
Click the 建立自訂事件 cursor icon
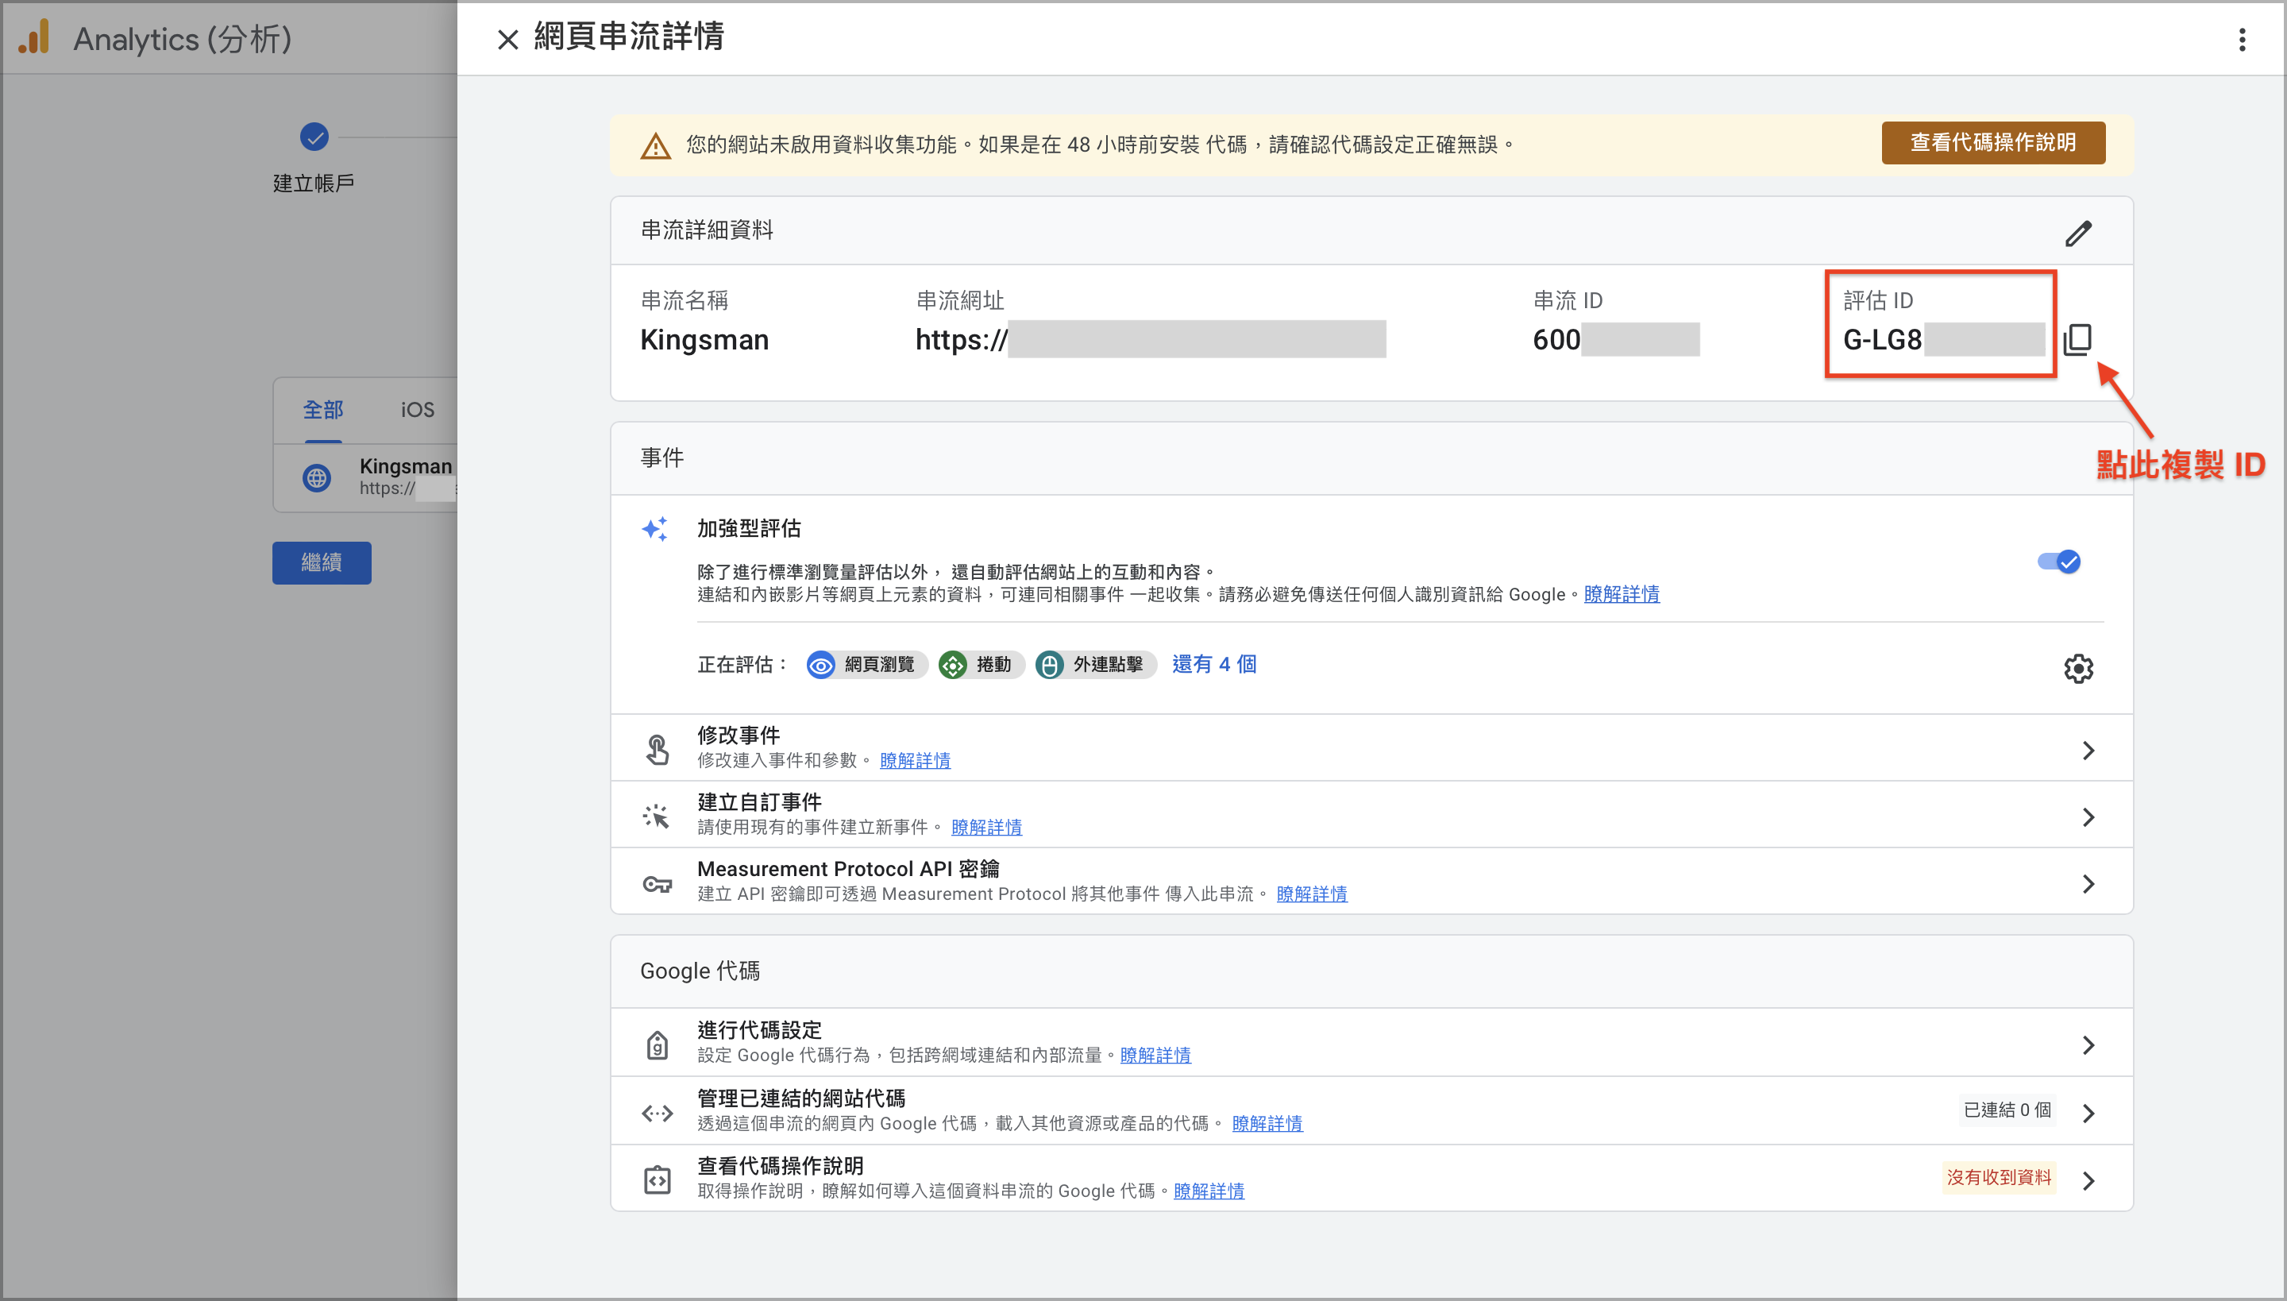[x=657, y=815]
